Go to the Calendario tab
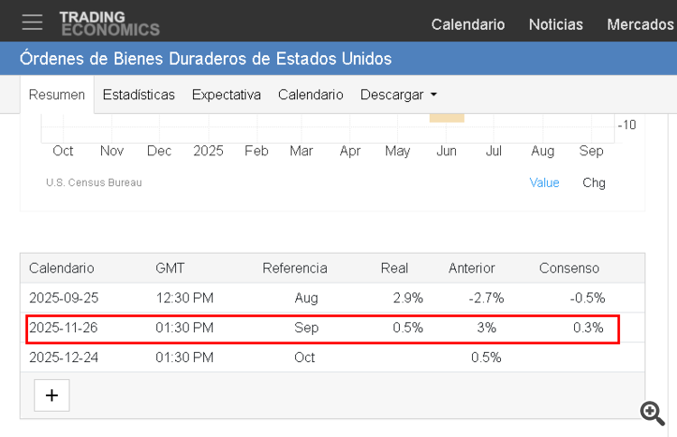Viewport: 677px width, 437px height. [311, 95]
